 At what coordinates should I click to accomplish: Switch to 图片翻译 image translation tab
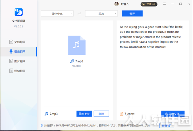(19, 61)
